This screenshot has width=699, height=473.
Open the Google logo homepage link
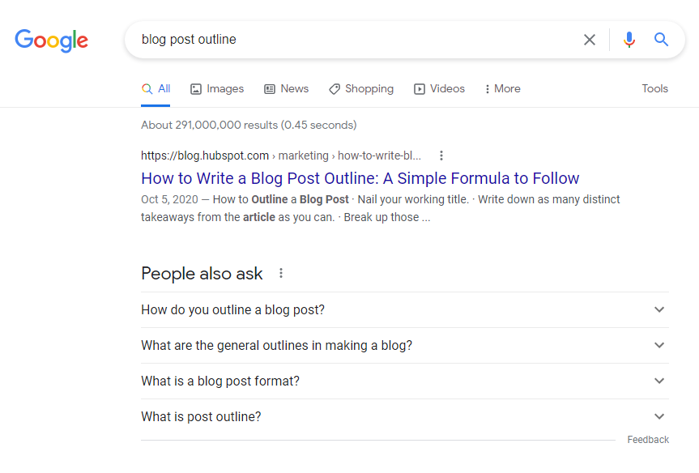click(x=52, y=40)
